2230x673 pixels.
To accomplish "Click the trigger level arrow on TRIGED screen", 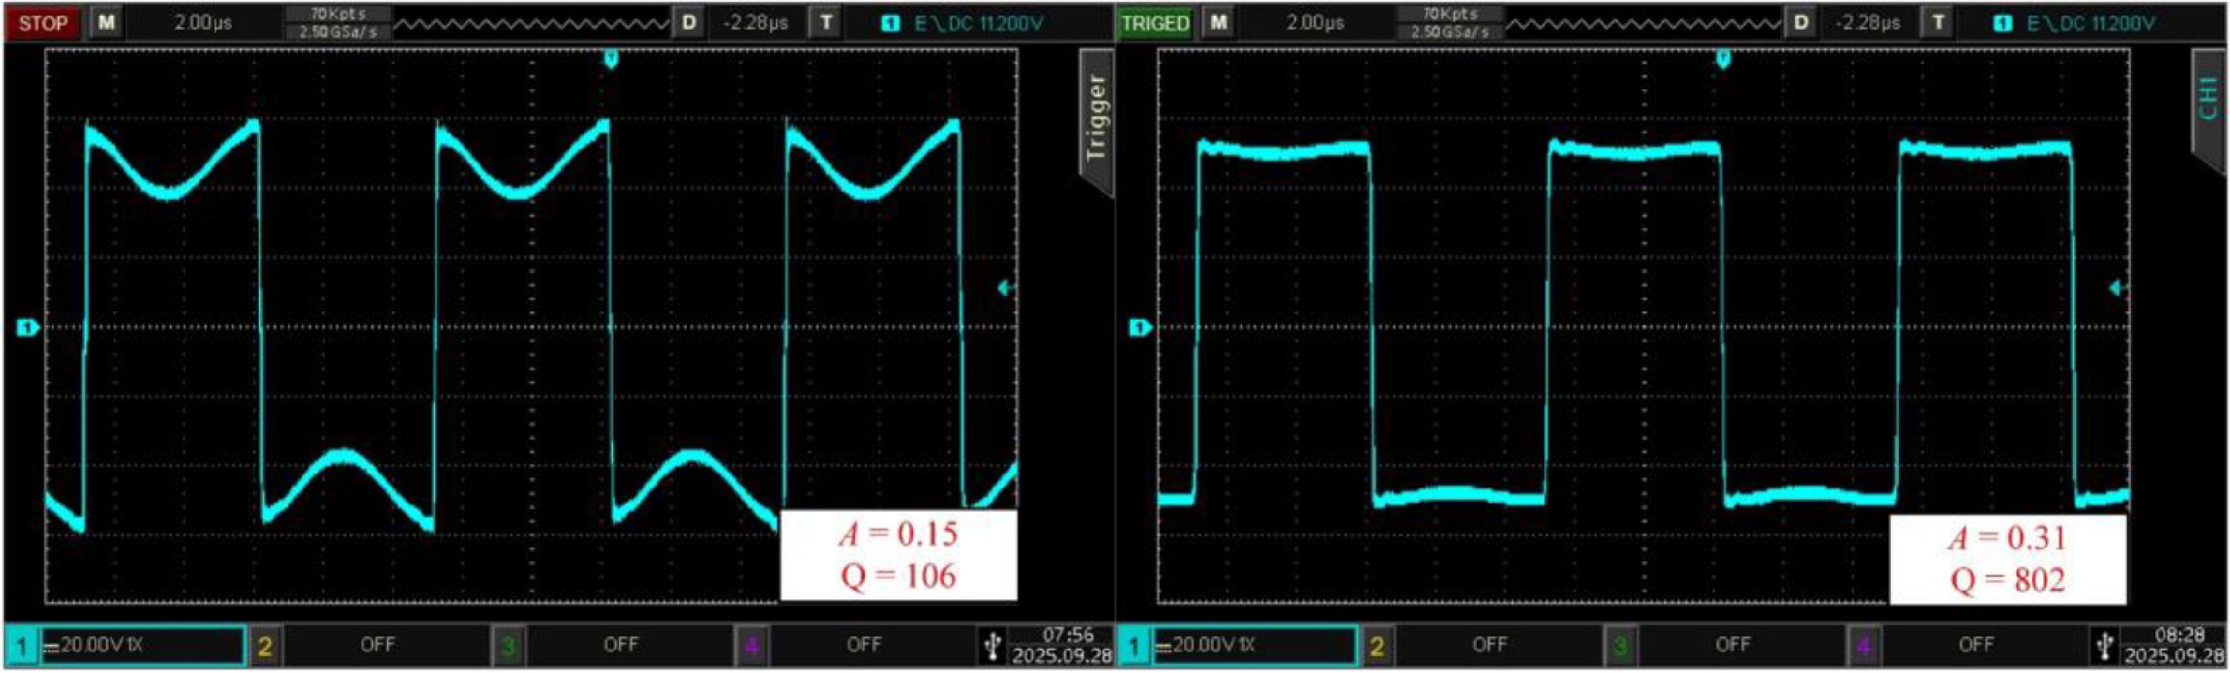I will point(2118,287).
